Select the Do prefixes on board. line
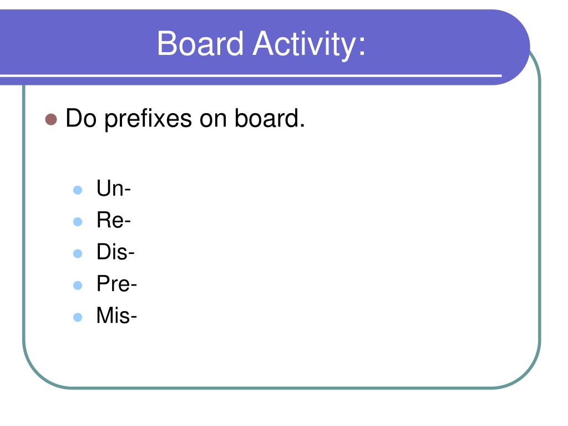 (x=185, y=119)
